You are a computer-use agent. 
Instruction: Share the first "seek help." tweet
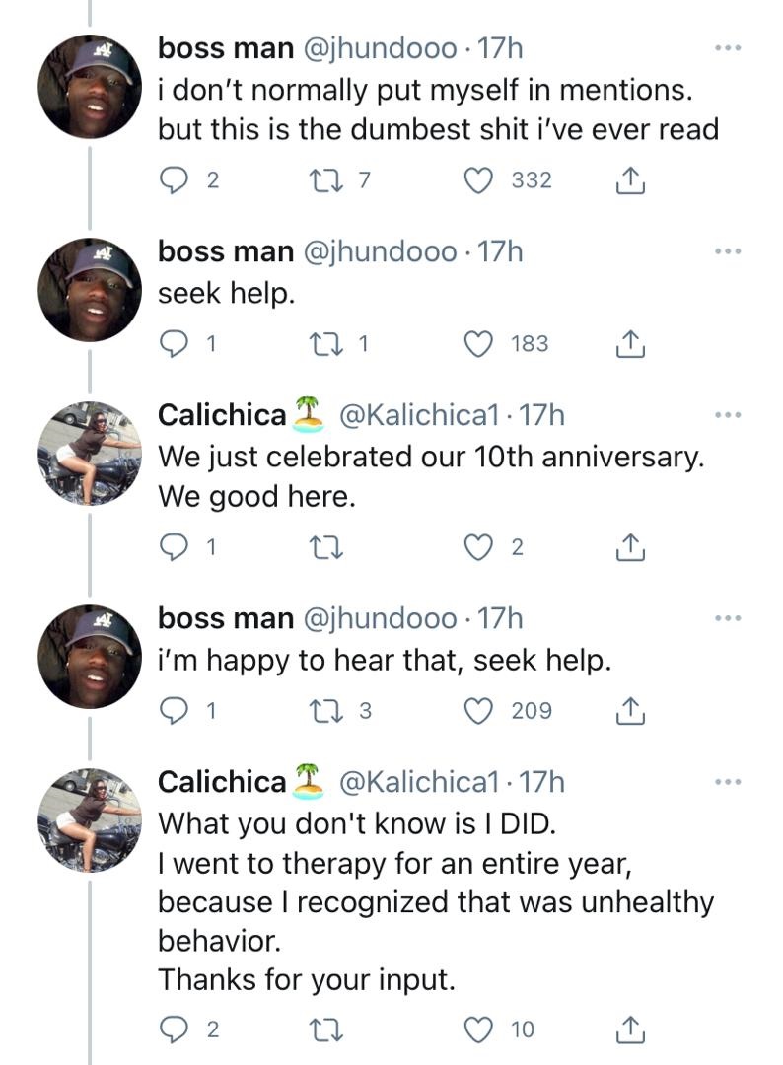pyautogui.click(x=629, y=344)
